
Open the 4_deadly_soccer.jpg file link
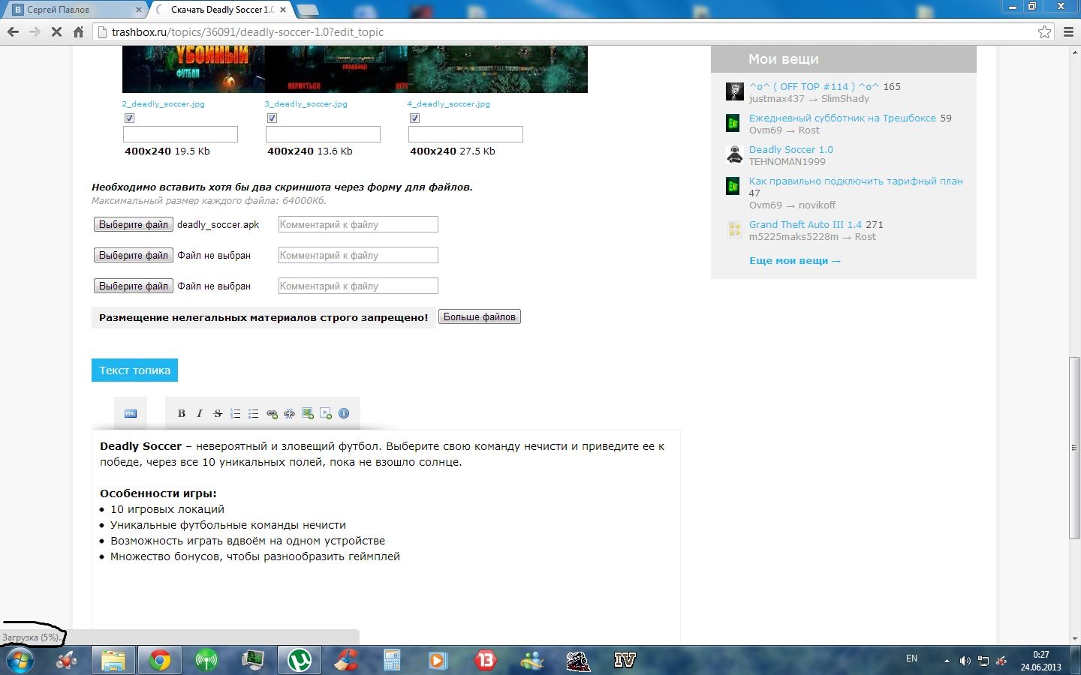pyautogui.click(x=448, y=104)
